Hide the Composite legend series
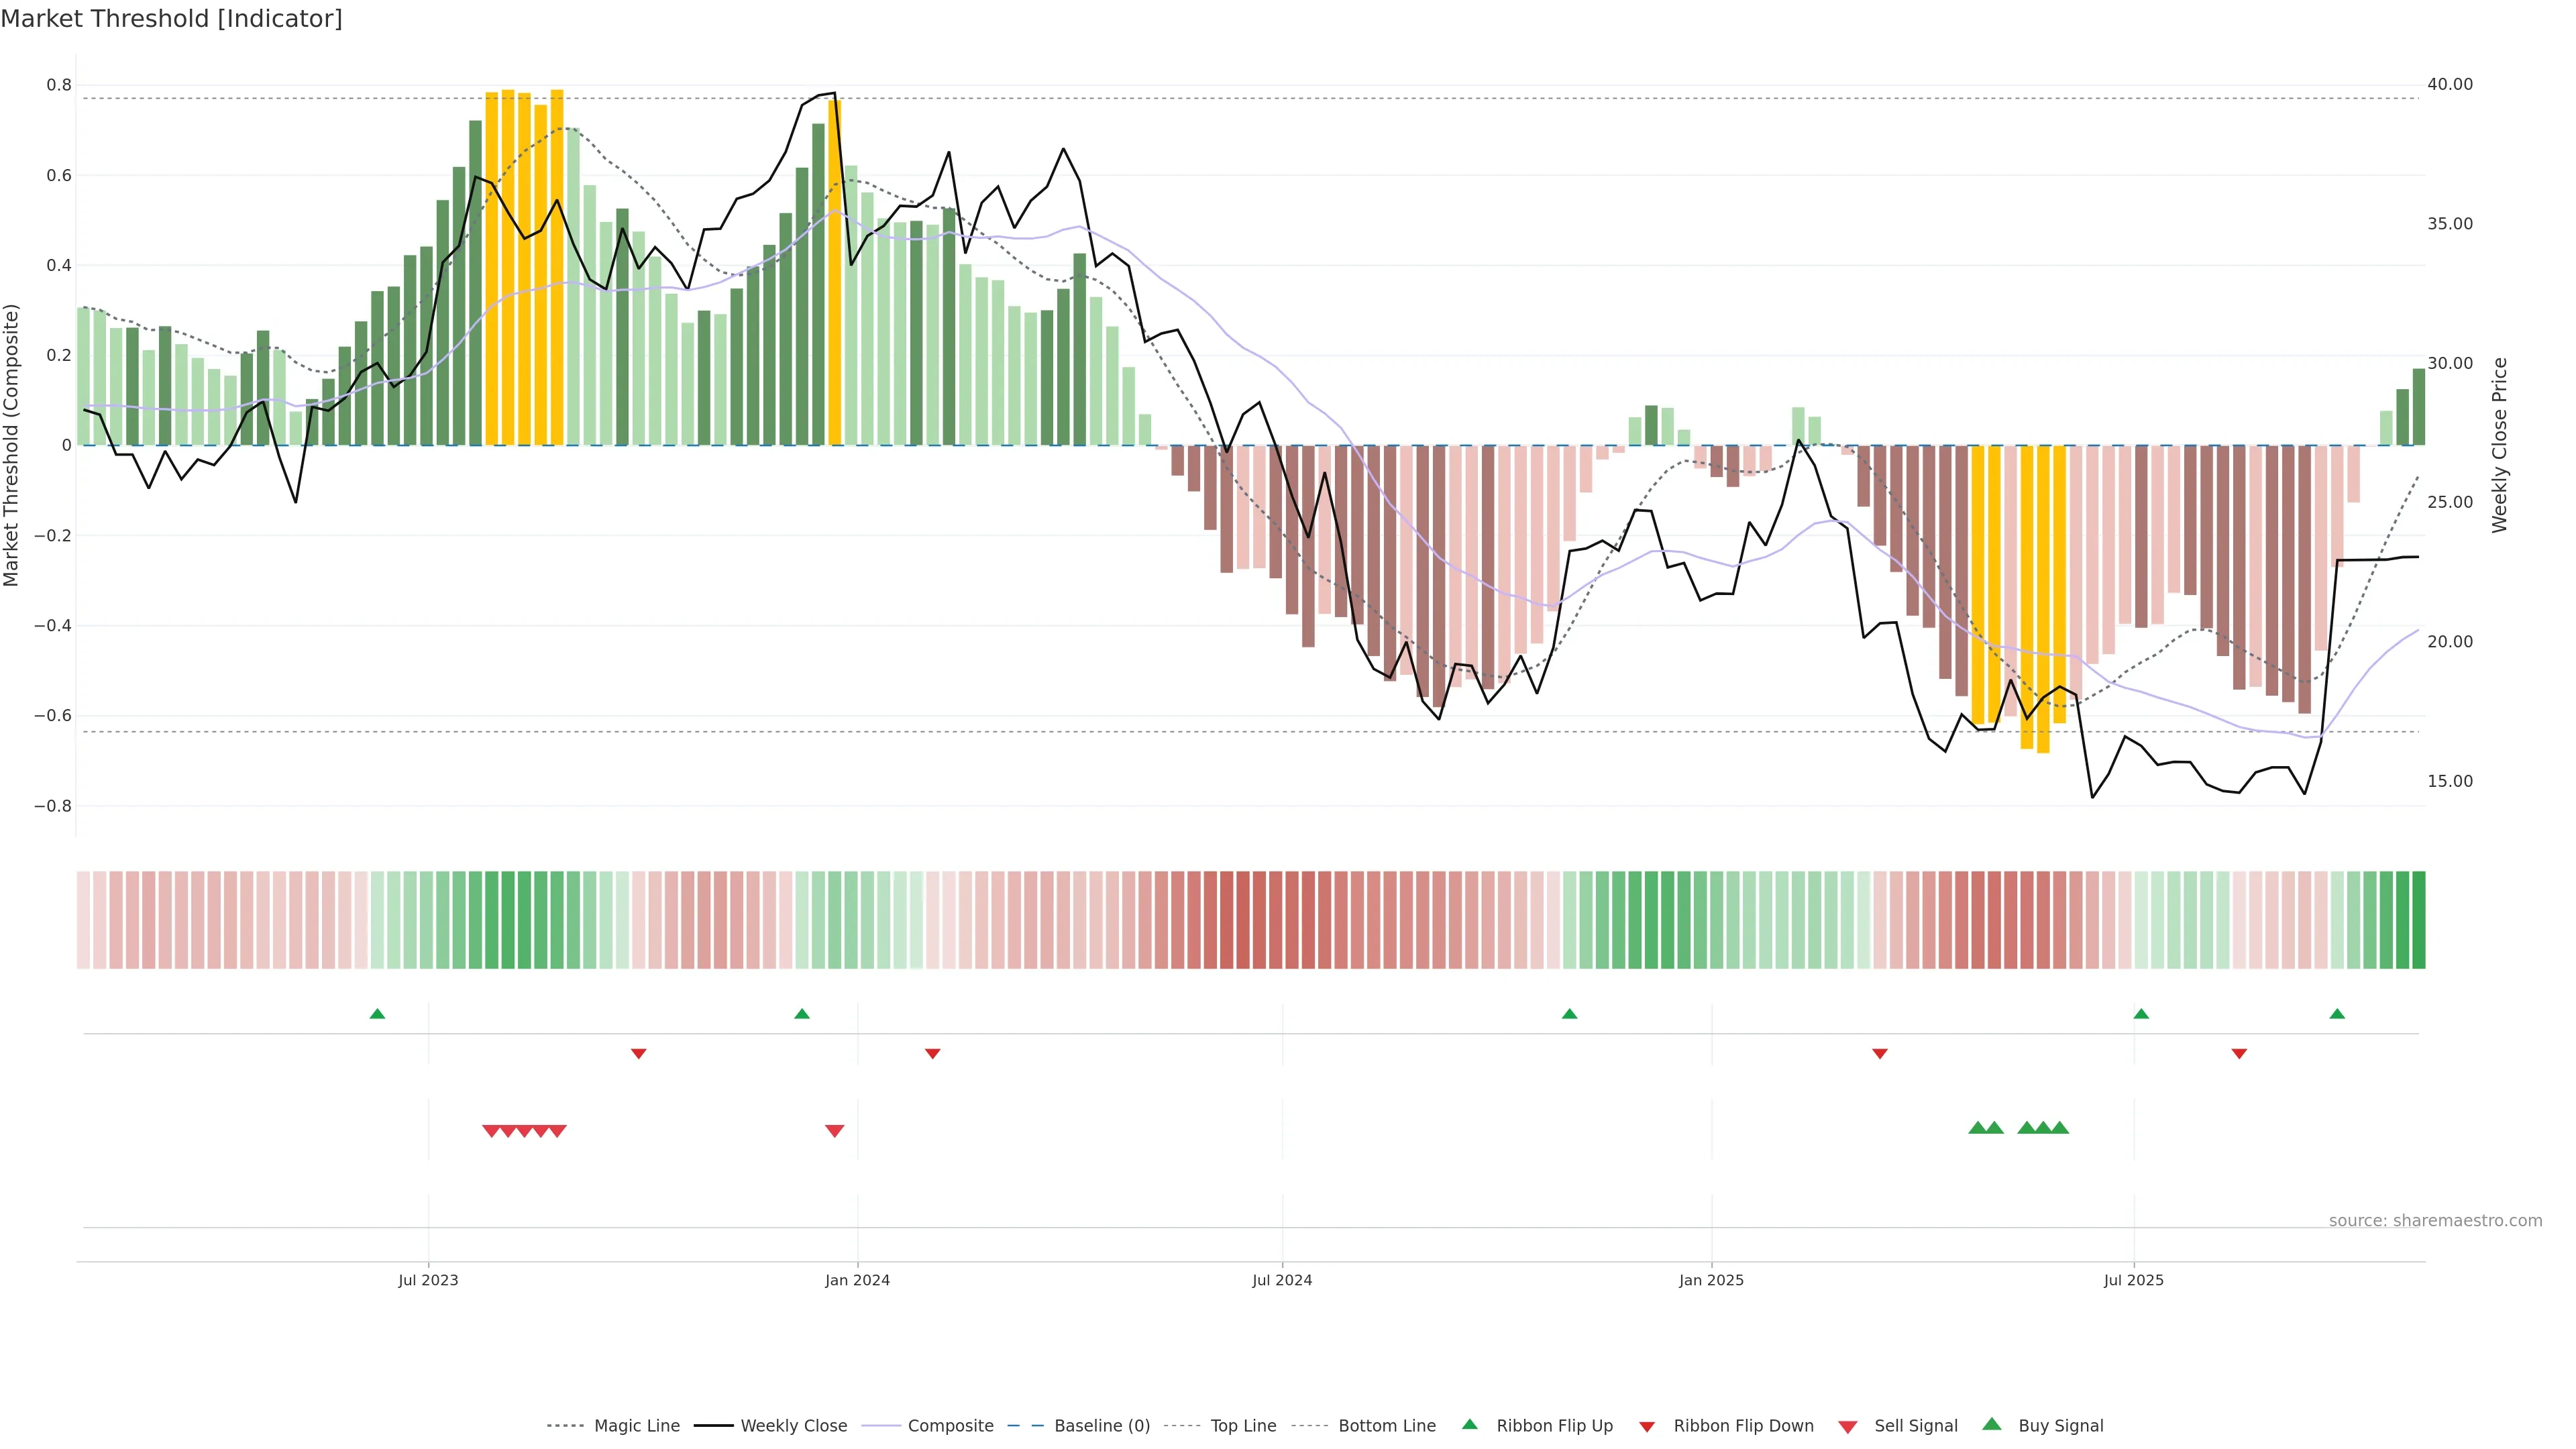Image resolution: width=2576 pixels, height=1449 pixels. pos(950,1426)
